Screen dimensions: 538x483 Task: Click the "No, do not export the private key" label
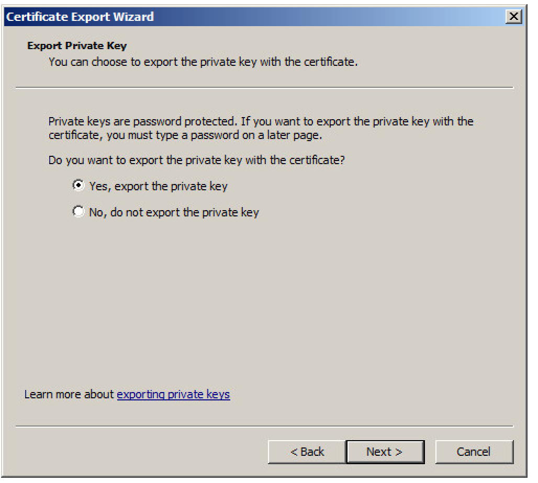click(174, 213)
